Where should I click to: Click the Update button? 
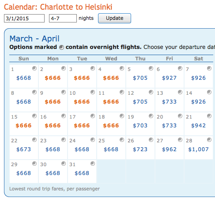point(114,18)
